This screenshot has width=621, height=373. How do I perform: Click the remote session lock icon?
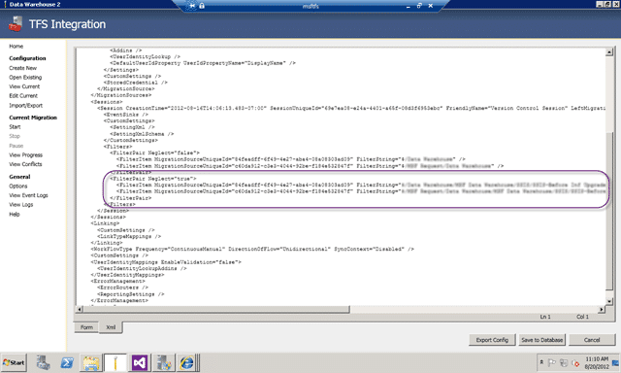[202, 6]
